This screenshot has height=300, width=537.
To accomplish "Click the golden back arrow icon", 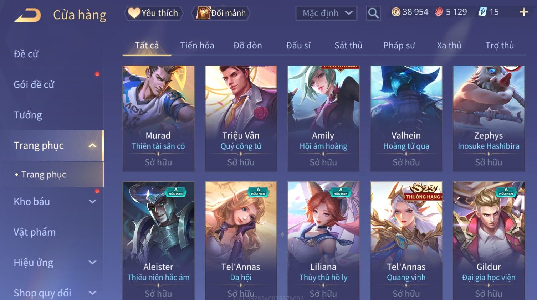I will pyautogui.click(x=27, y=15).
